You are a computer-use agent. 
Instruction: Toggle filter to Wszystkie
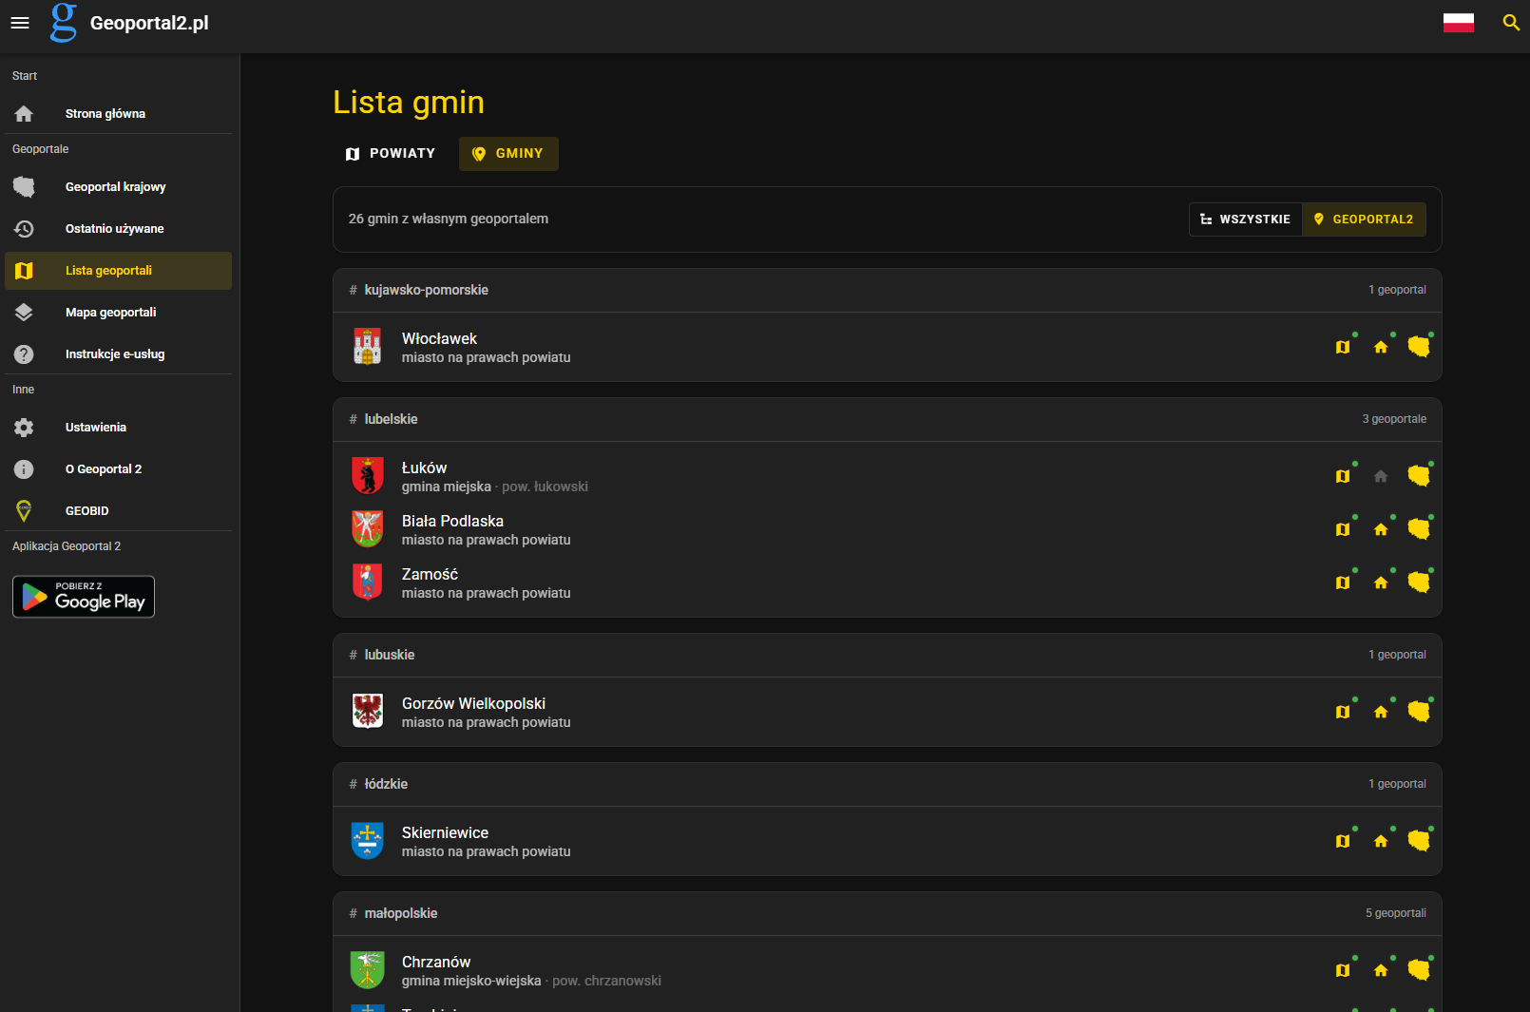(x=1245, y=220)
